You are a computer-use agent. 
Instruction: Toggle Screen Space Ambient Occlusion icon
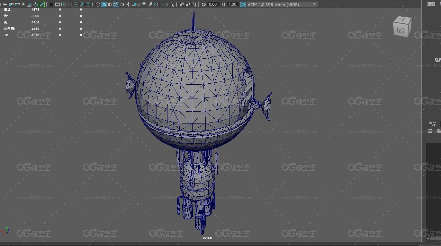[x=144, y=4]
